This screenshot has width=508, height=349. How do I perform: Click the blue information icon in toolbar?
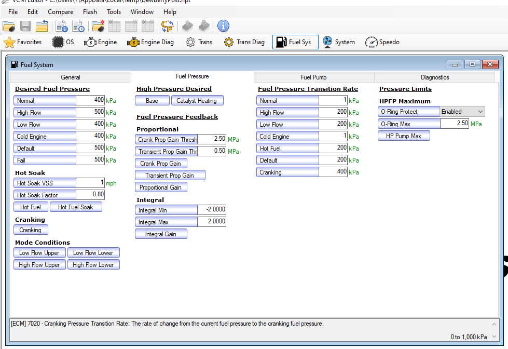(x=223, y=26)
